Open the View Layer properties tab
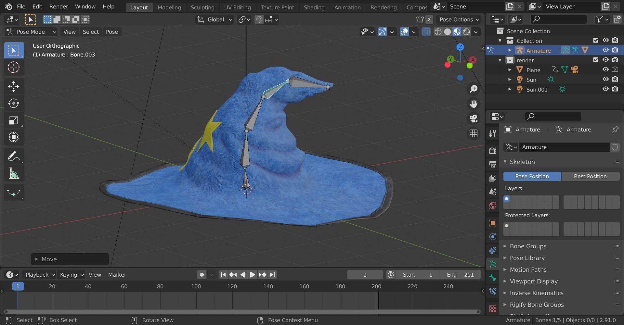 coord(493,178)
